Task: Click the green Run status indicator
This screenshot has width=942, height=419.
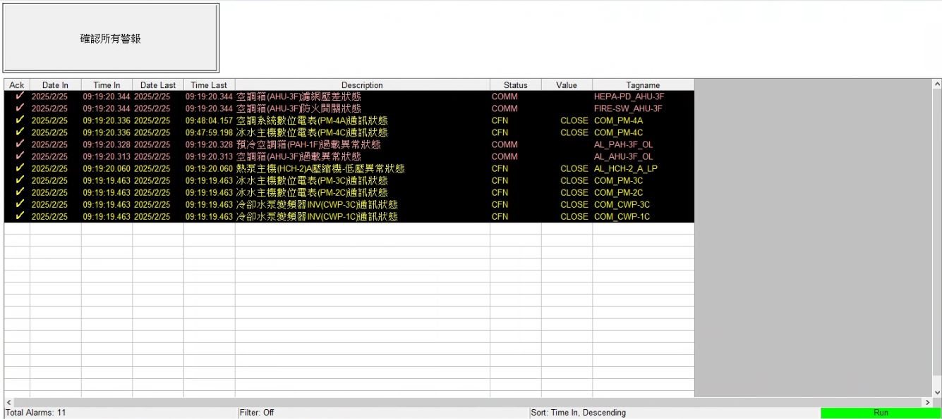Action: point(880,413)
